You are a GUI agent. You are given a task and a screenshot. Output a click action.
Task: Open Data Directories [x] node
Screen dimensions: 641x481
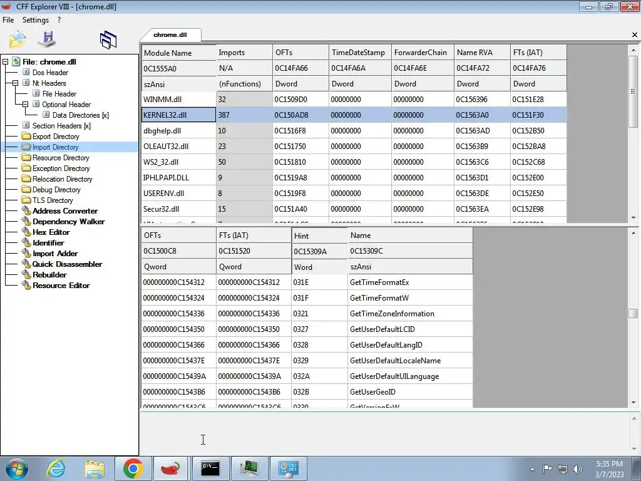coord(81,115)
